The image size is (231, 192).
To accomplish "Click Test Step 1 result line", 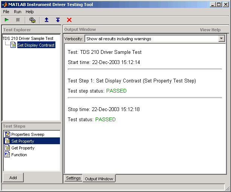I will pos(132,81).
